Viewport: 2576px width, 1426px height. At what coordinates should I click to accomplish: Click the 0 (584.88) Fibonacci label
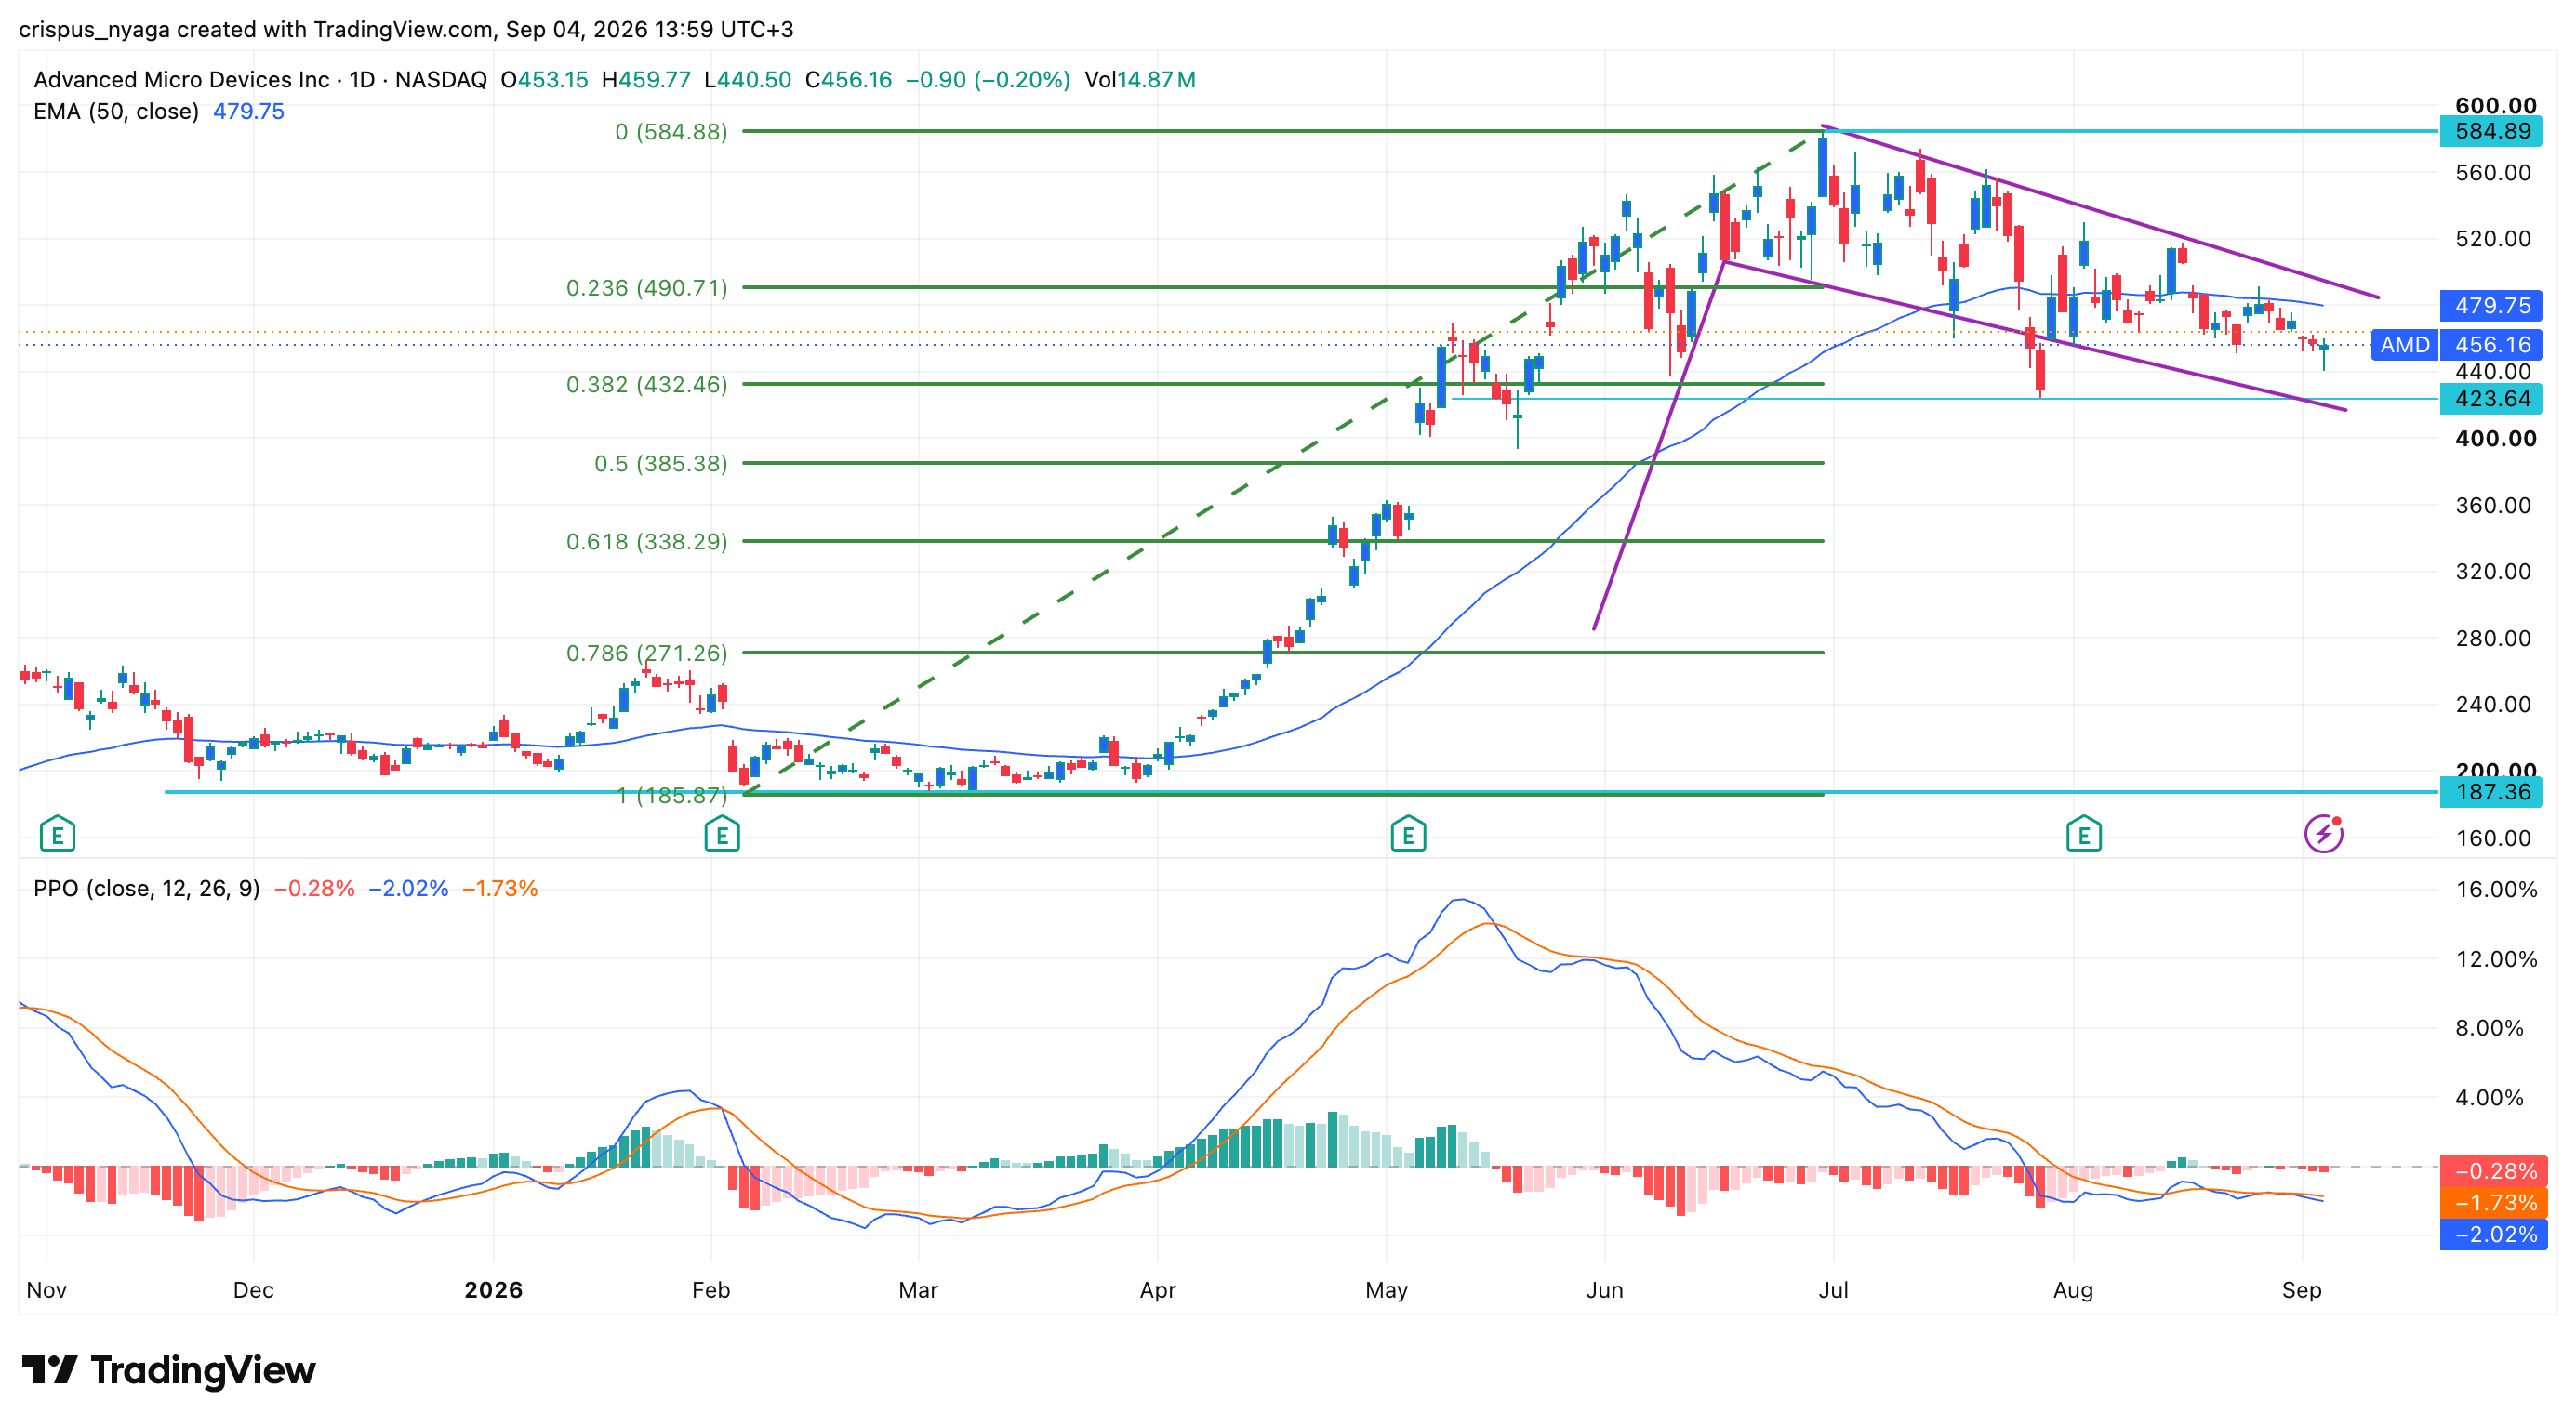coord(671,132)
